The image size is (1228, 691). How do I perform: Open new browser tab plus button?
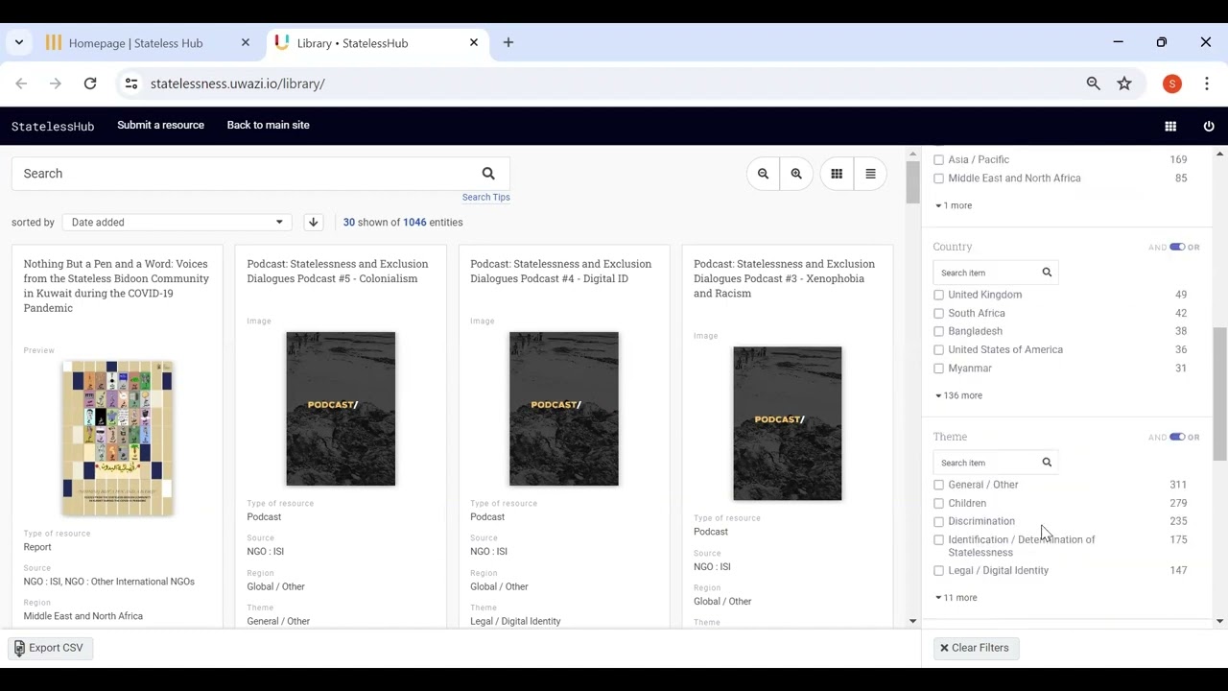pyautogui.click(x=508, y=42)
